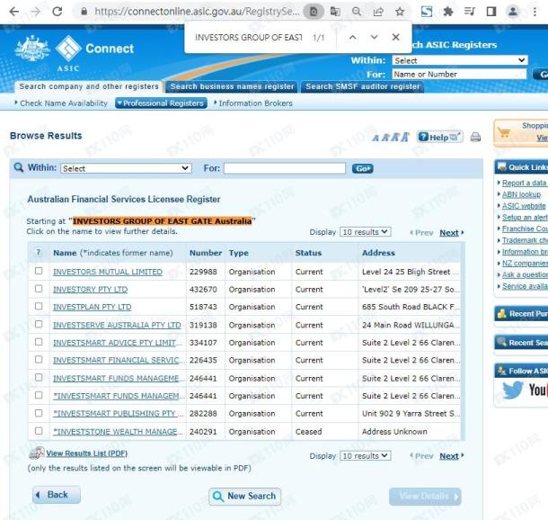The width and height of the screenshot is (548, 520).
Task: Open INVESTPLAN PTY LTD link
Action: [x=92, y=307]
